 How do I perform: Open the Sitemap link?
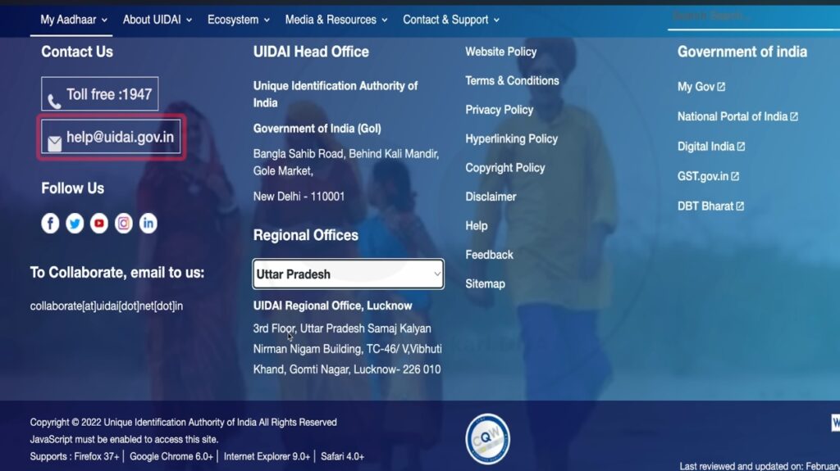click(485, 284)
